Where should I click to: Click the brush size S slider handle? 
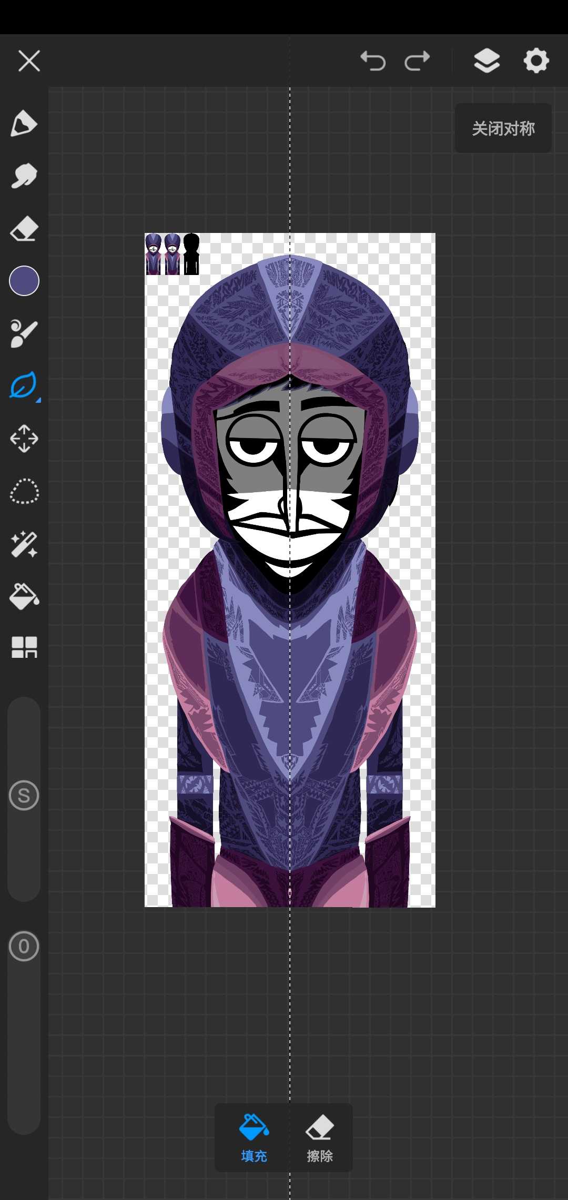point(24,795)
